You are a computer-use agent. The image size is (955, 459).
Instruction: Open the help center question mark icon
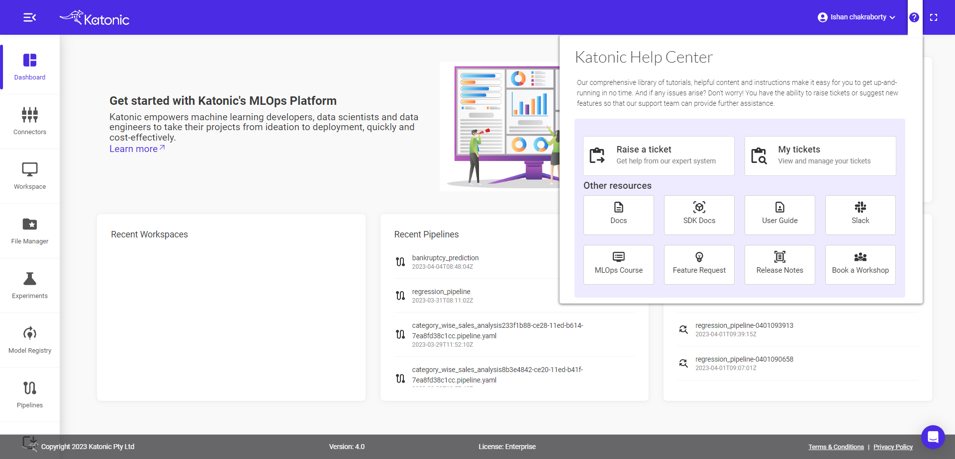pos(914,17)
